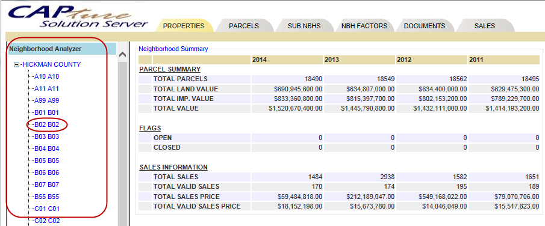Screen dimensions: 545x226
Task: Collapse the HICKMAN COUNTY tree node
Action: [x=16, y=64]
